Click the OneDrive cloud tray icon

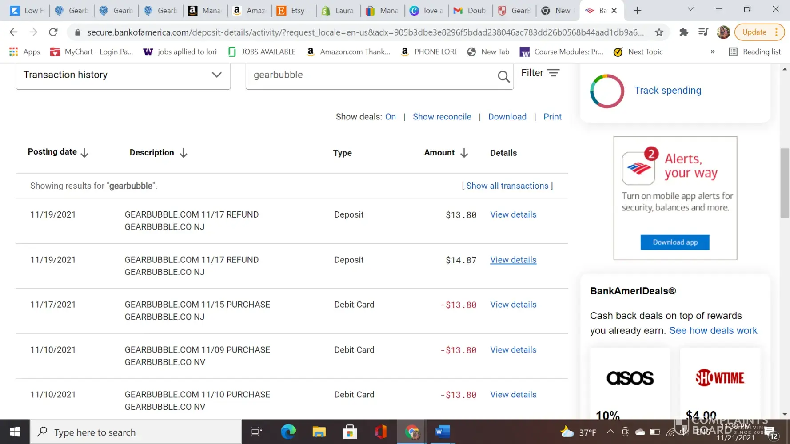coord(640,432)
